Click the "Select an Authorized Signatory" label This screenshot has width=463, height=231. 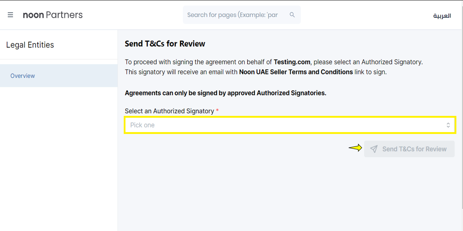tap(169, 111)
